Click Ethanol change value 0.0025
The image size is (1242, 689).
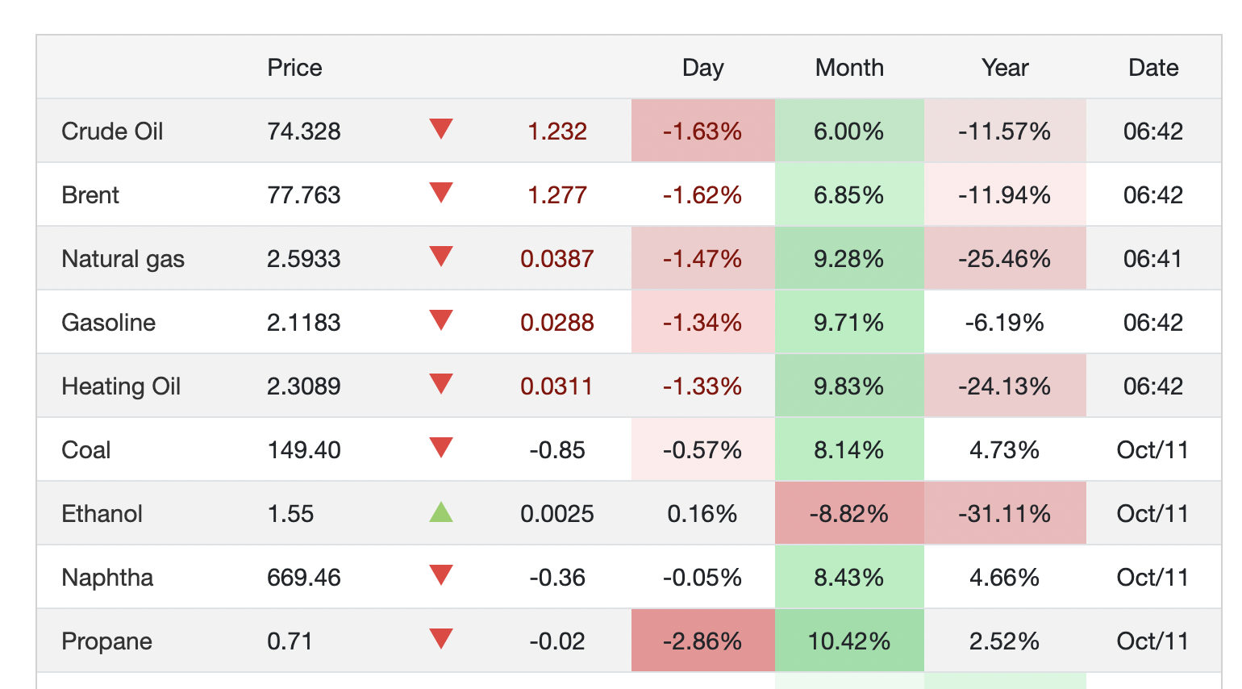557,513
